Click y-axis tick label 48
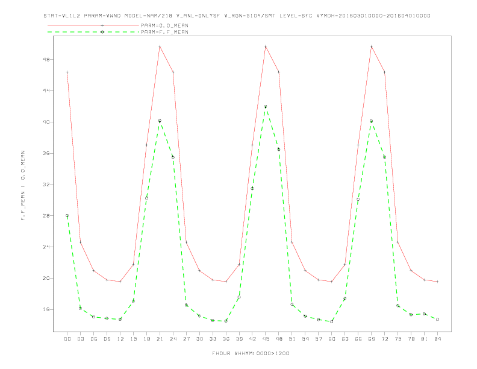Viewport: 477px width, 369px height. point(46,60)
